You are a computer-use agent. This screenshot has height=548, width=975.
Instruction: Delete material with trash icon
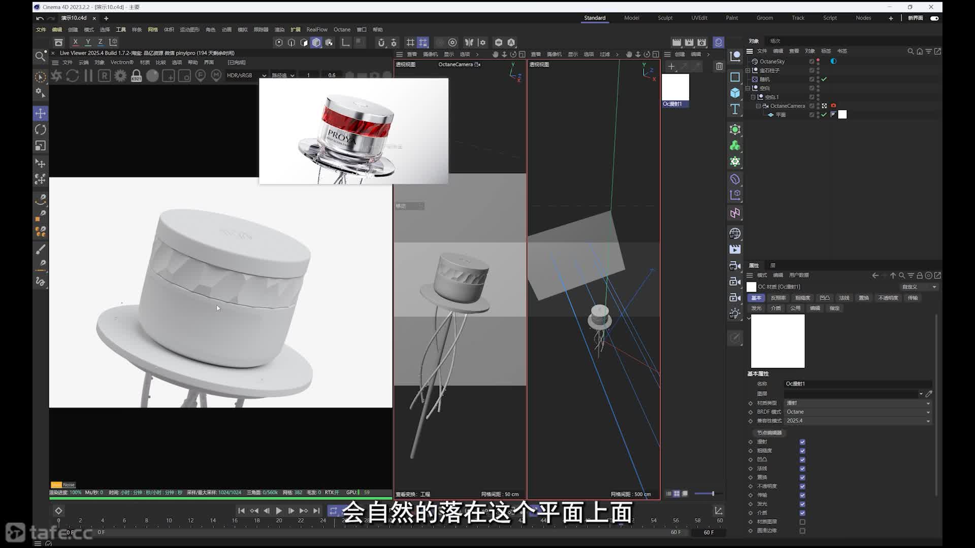pos(719,66)
